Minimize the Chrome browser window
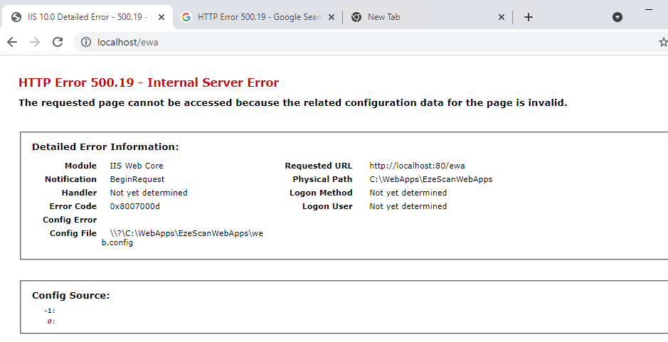The image size is (668, 342). (649, 9)
